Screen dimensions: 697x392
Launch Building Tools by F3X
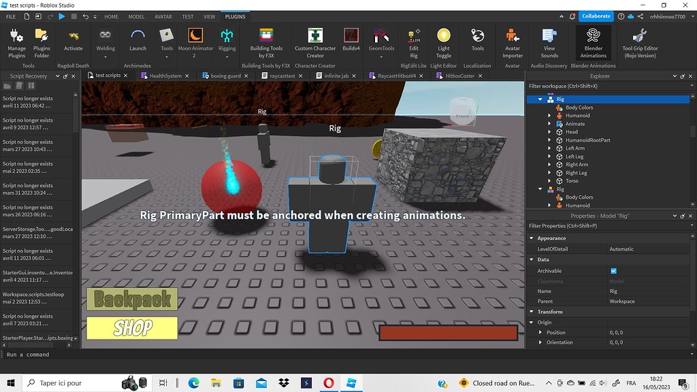[x=265, y=42]
